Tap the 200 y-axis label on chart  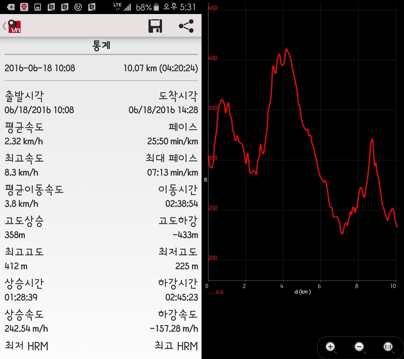tap(213, 258)
